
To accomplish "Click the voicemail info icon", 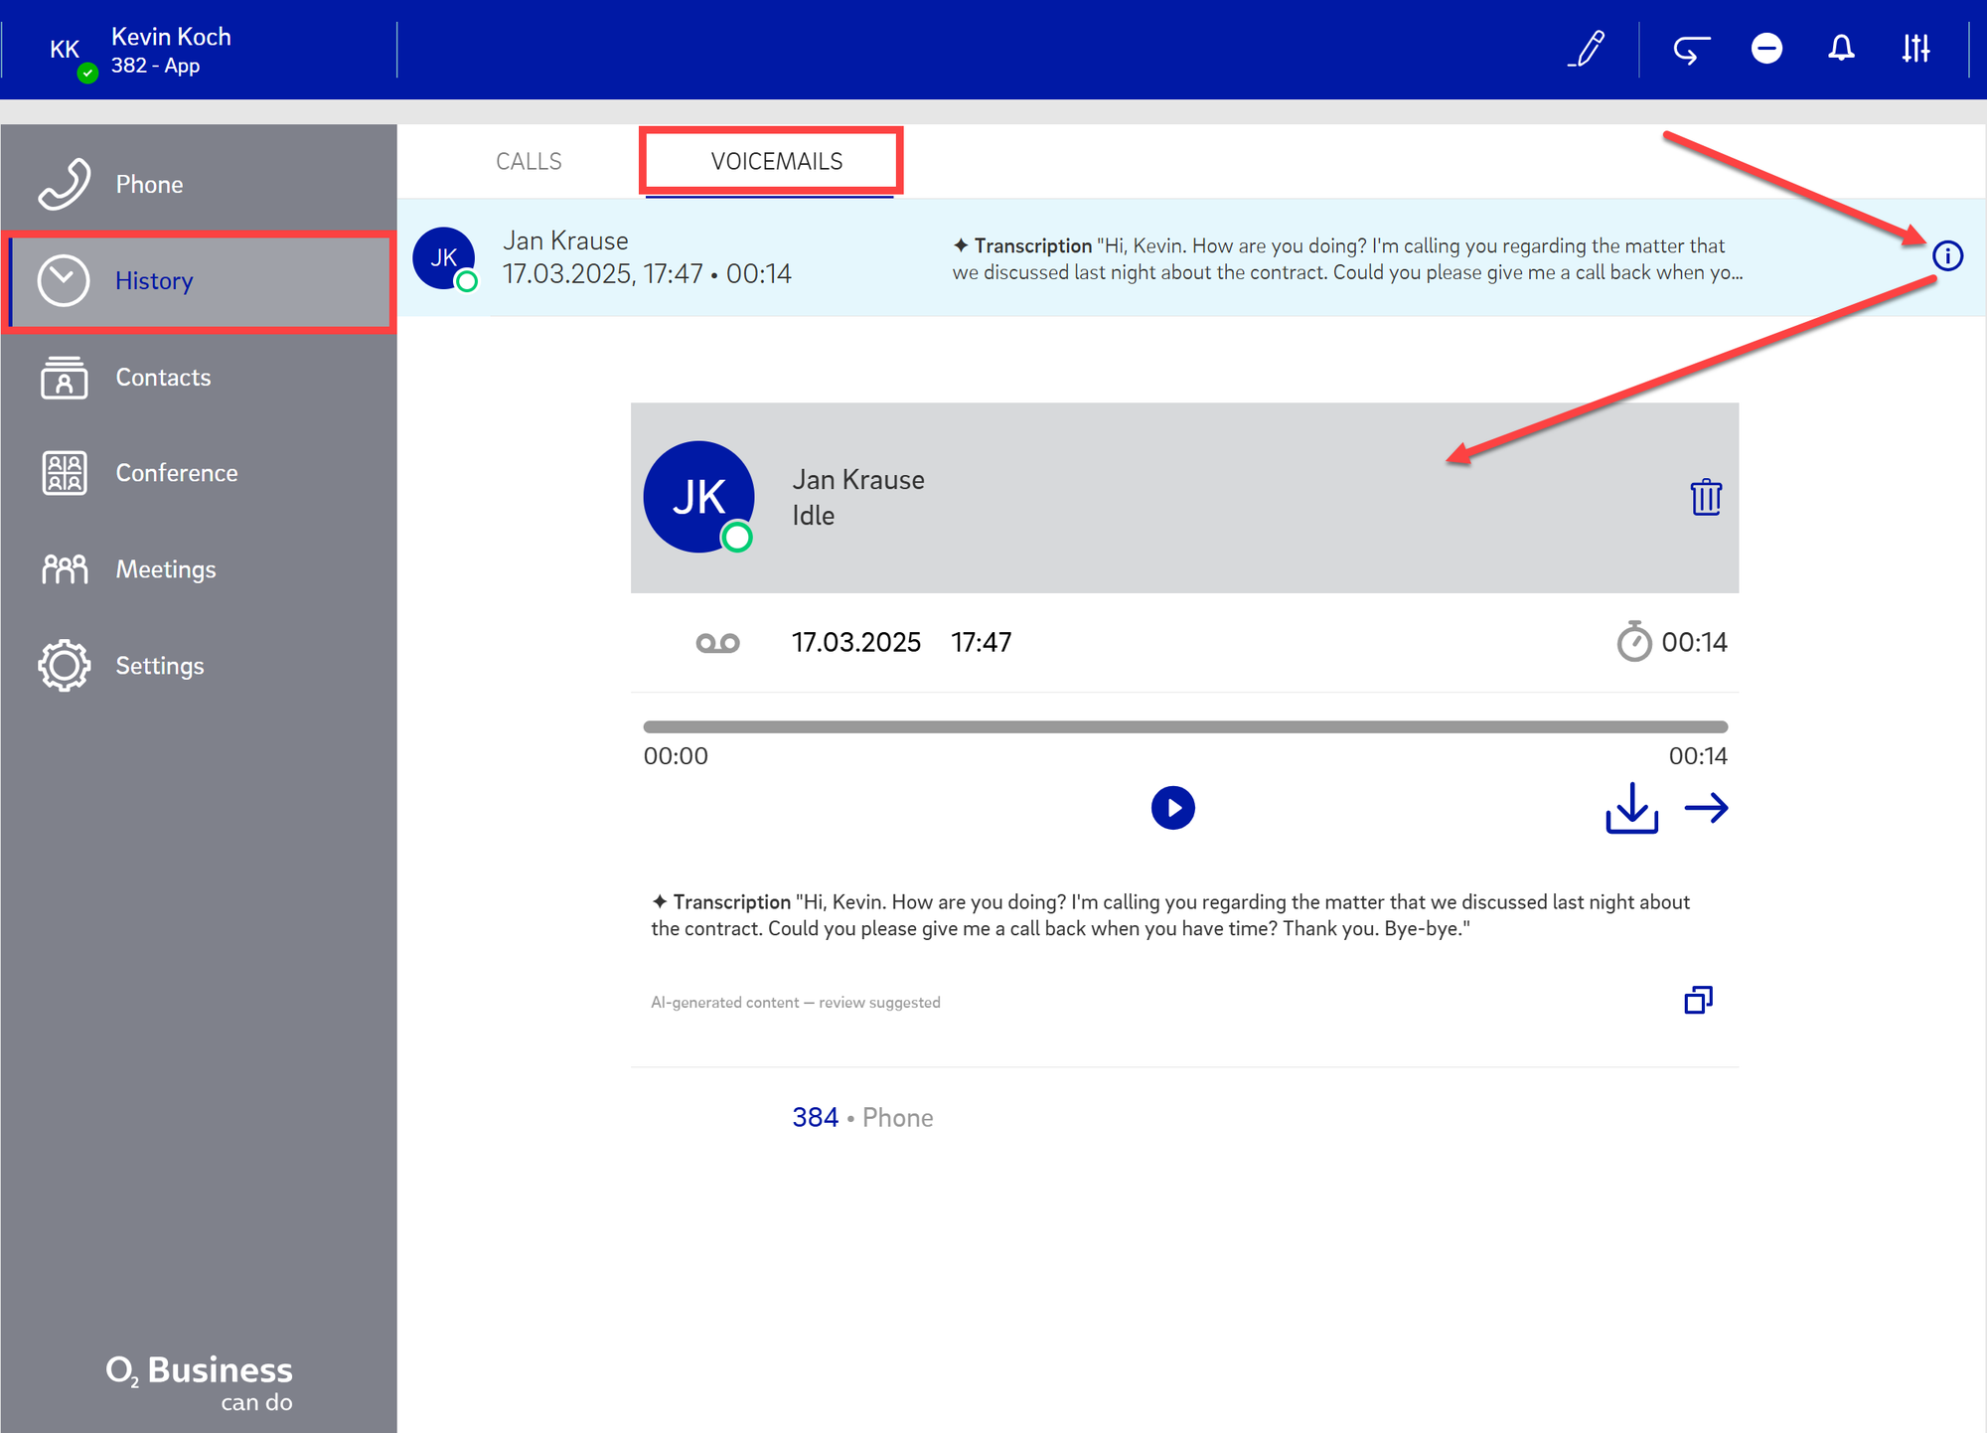I will (x=1947, y=256).
